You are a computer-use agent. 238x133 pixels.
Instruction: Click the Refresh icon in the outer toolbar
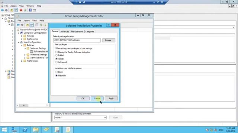click(x=25, y=10)
